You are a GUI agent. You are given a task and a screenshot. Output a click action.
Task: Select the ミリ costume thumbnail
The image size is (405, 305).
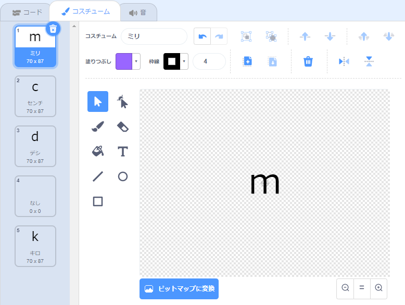coord(35,46)
